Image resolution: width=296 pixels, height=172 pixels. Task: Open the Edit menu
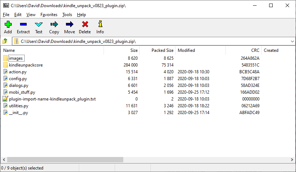point(18,15)
